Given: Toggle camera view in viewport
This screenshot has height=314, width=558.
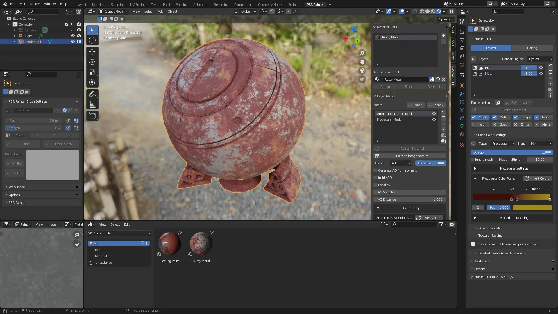Looking at the screenshot, I should click(x=362, y=71).
